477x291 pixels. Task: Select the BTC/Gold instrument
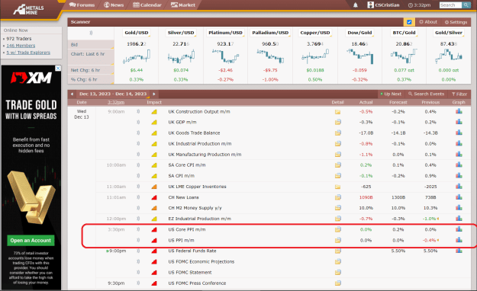coord(404,33)
